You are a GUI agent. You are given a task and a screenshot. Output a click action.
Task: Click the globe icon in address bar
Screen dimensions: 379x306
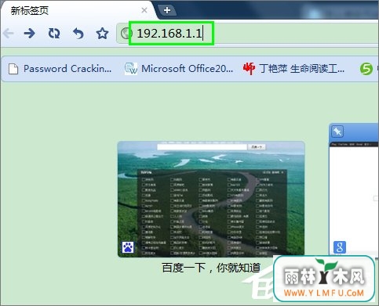click(126, 34)
